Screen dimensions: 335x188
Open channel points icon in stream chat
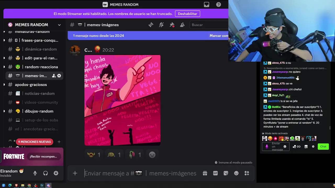pos(297,146)
